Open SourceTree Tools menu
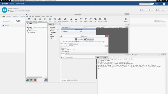This screenshot has width=168, height=94. point(48,16)
